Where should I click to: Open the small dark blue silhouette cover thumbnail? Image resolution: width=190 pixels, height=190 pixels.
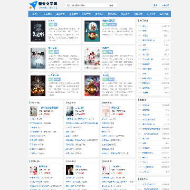click(x=70, y=111)
